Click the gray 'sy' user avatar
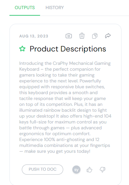The image size is (129, 185). tap(76, 170)
